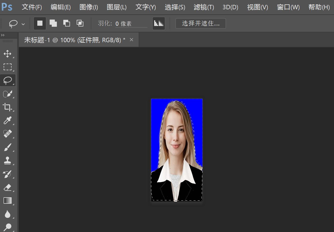
Task: Enable Add to Selection mode
Action: (x=53, y=23)
